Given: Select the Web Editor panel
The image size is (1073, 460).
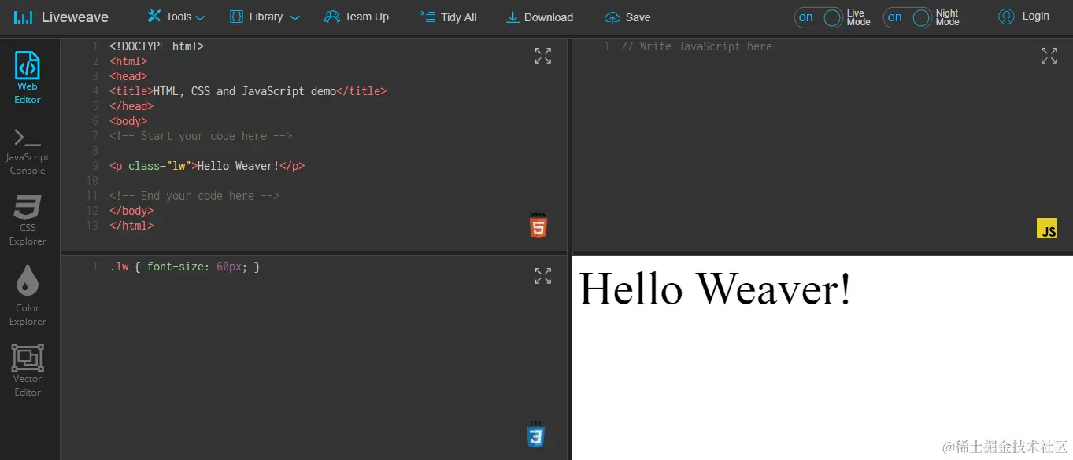Looking at the screenshot, I should point(28,76).
